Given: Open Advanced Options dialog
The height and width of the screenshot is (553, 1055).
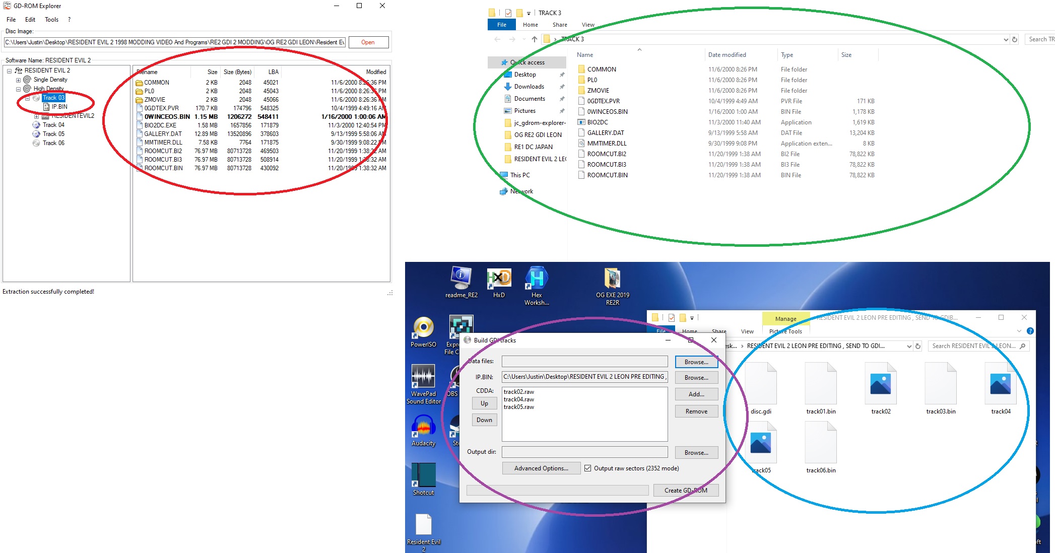Looking at the screenshot, I should coord(541,468).
